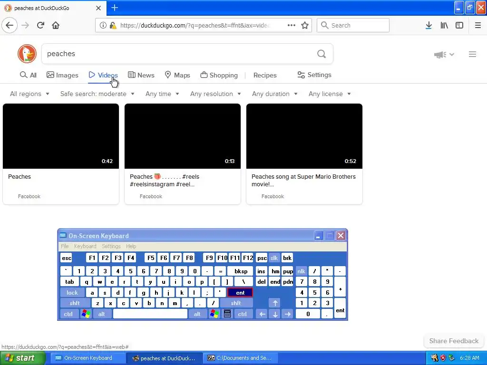Click the esc key on On-Screen Keyboard
This screenshot has width=487, height=365.
click(67, 258)
